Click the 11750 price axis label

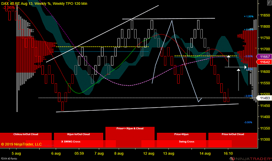265,38
